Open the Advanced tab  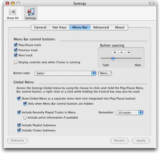click(101, 27)
